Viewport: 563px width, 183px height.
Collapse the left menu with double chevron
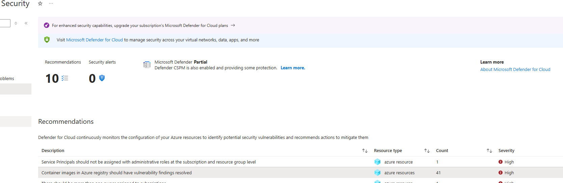coord(26,23)
